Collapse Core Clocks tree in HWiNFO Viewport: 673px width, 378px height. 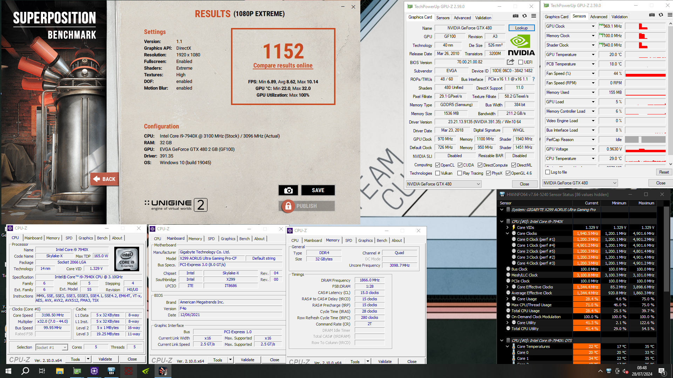point(507,233)
